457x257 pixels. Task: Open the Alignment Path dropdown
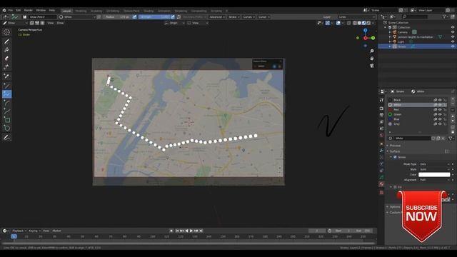pos(434,180)
